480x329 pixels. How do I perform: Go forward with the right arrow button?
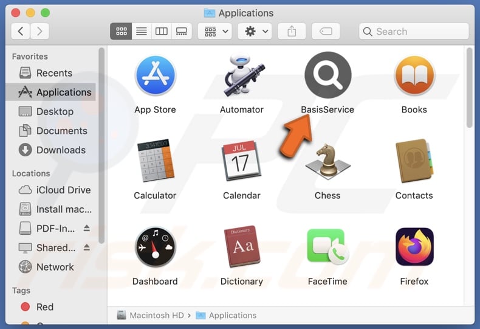click(x=39, y=31)
